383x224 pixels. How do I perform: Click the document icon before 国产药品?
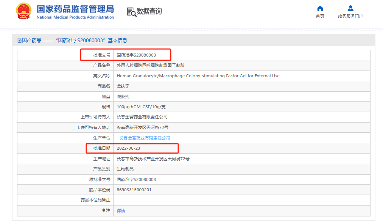pyautogui.click(x=19, y=40)
